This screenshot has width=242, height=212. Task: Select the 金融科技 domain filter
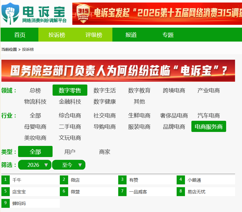70,102
